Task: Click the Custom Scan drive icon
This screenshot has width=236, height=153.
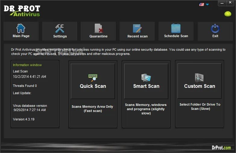Action: [x=199, y=78]
